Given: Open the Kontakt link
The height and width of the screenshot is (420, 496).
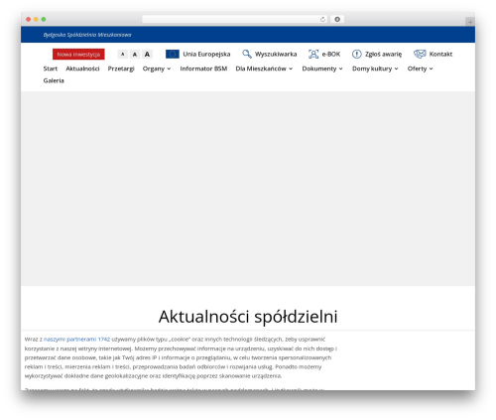Looking at the screenshot, I should click(440, 54).
